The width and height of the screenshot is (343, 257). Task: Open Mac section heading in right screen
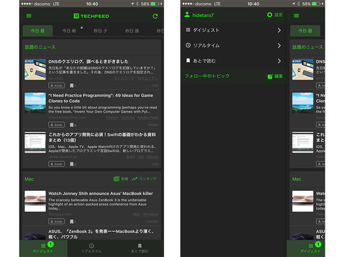click(x=297, y=179)
